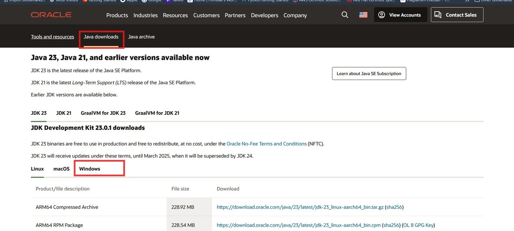Screen dimensions: 514x231
Task: Open the Resources menu
Action: click(x=175, y=15)
